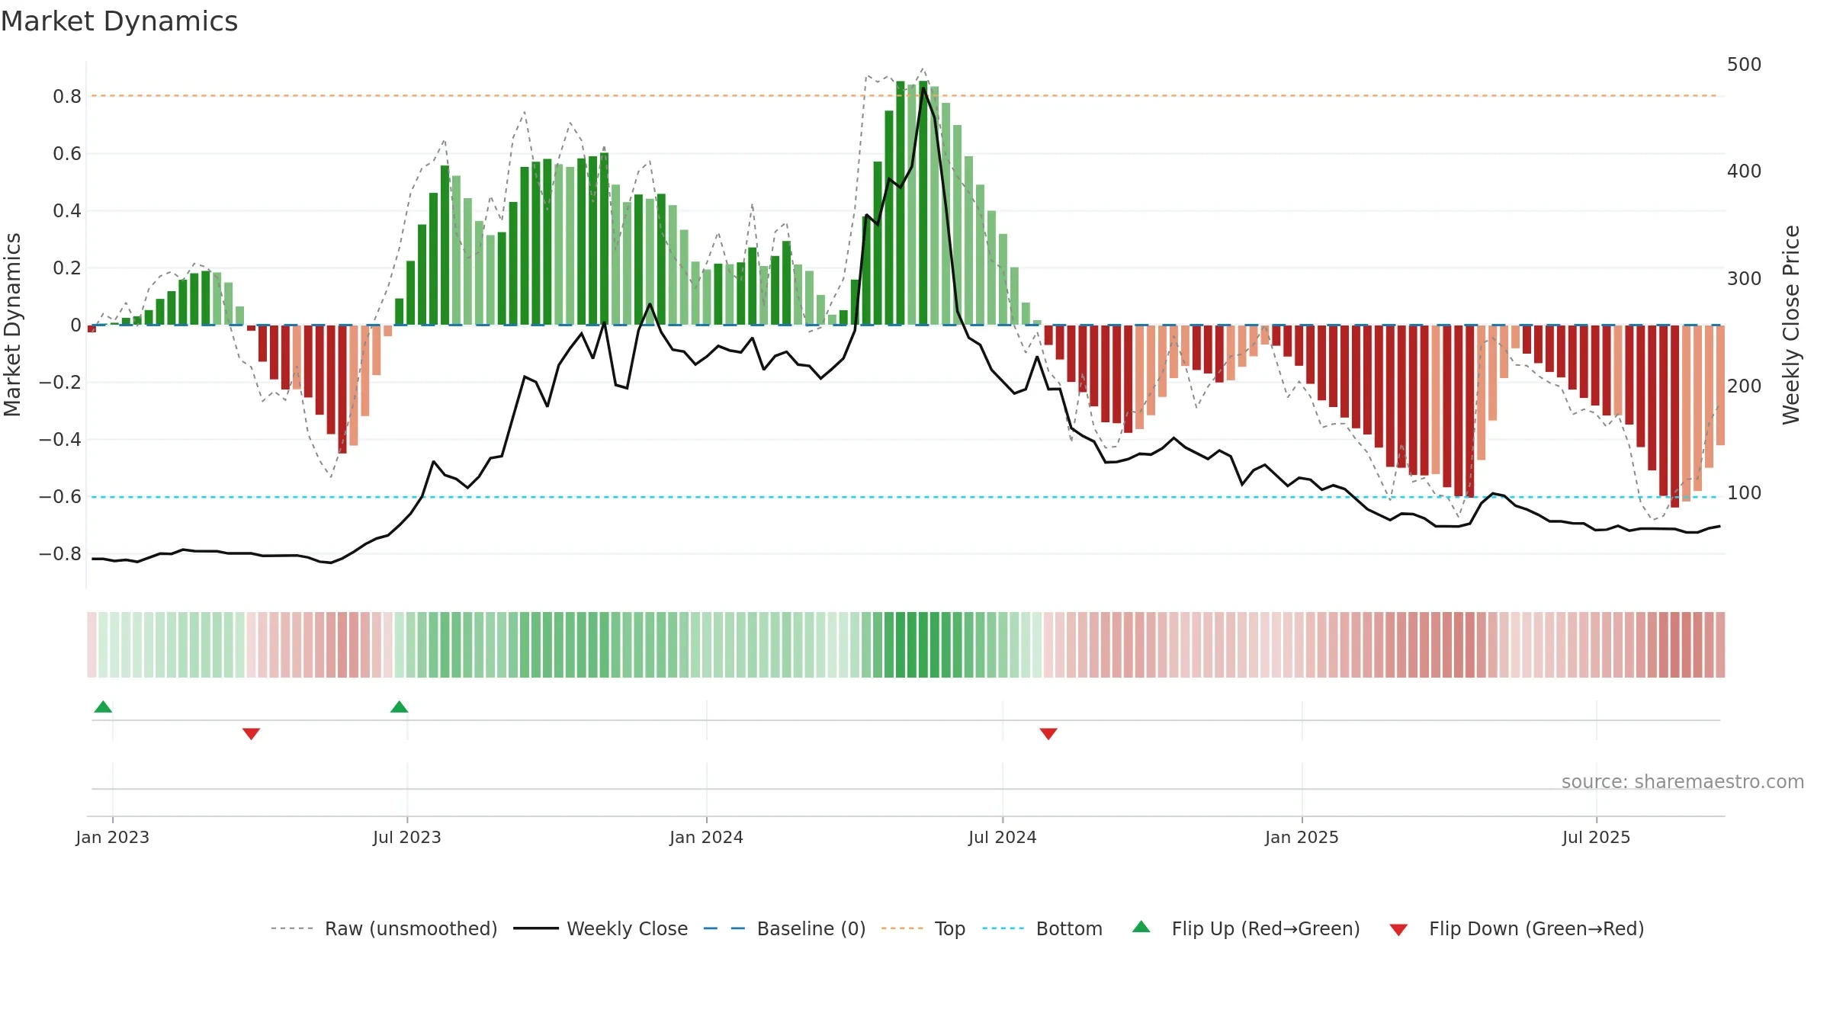Click the red flip-down marker after Jul 2024
Image resolution: width=1830 pixels, height=1029 pixels.
pyautogui.click(x=1048, y=734)
